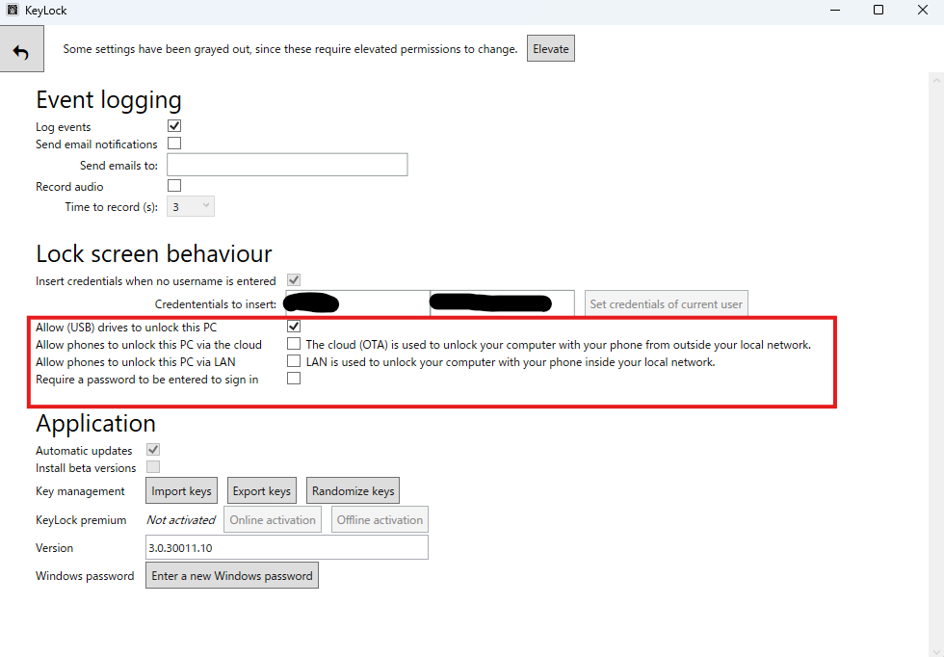
Task: Click the credentials username input field
Action: coord(357,303)
